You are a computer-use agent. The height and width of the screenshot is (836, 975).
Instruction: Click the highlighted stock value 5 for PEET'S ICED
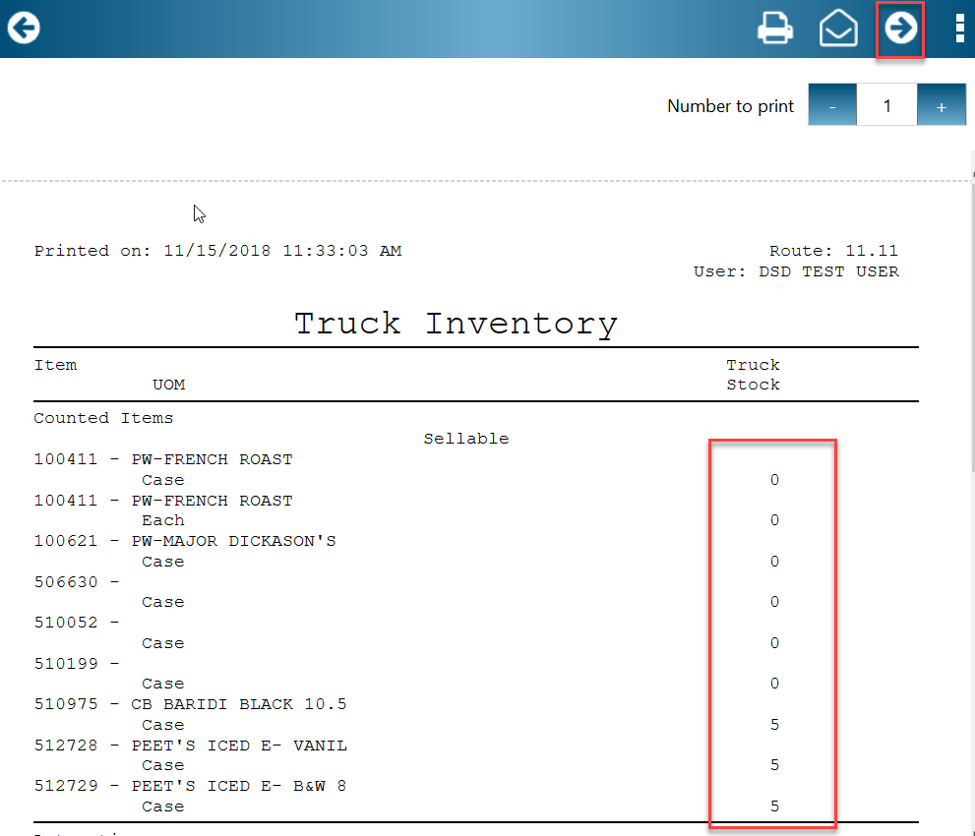(774, 764)
